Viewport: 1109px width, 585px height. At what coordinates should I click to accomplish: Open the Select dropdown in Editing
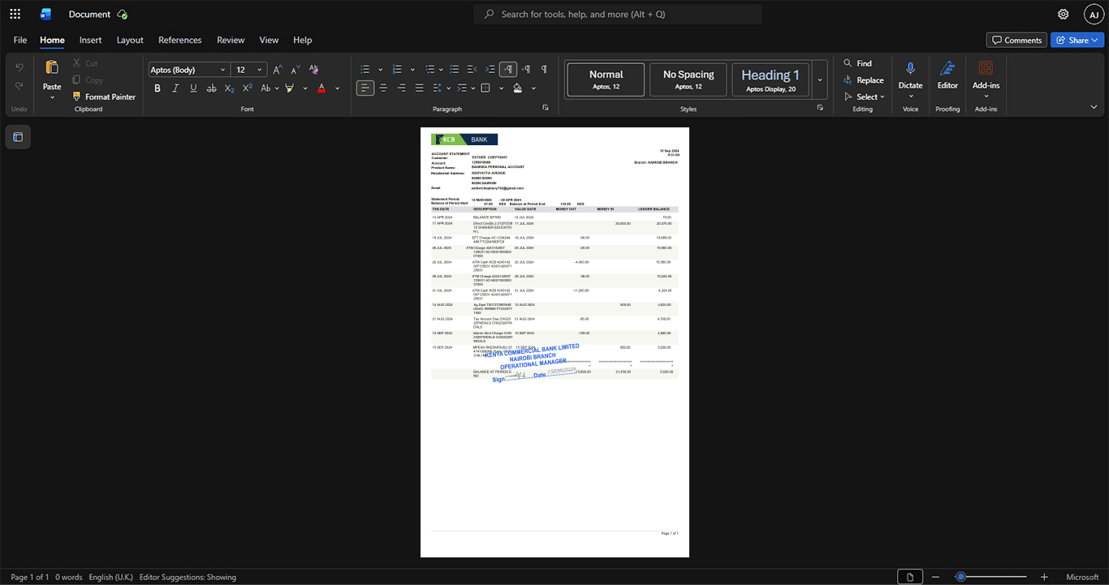[864, 97]
